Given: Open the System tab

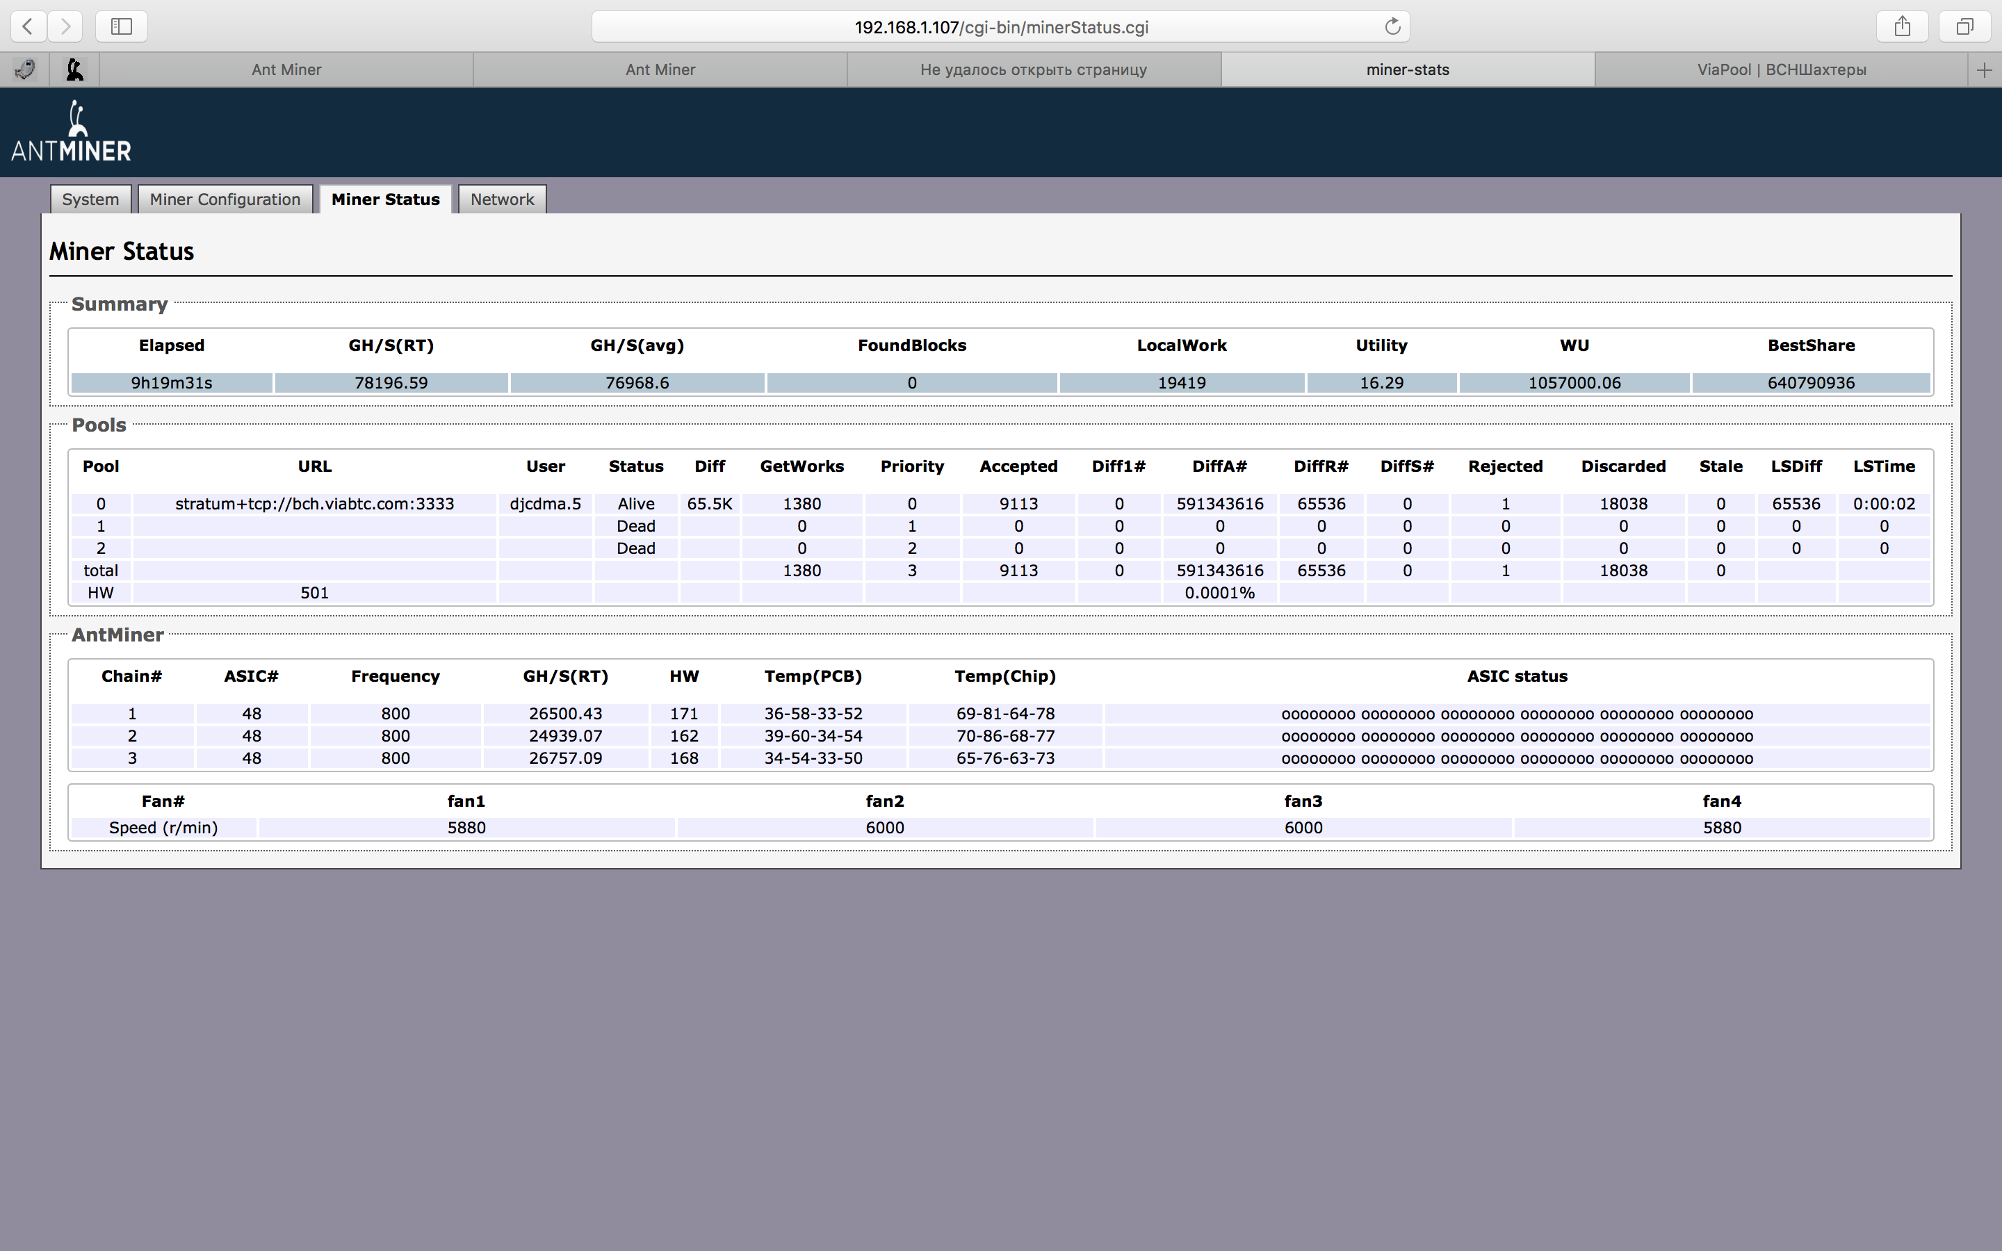Looking at the screenshot, I should click(x=90, y=199).
